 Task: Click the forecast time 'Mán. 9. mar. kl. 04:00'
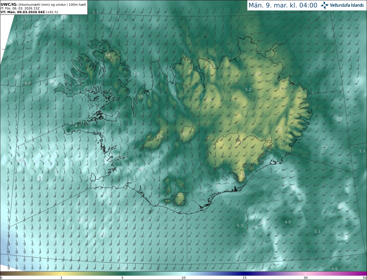(283, 5)
